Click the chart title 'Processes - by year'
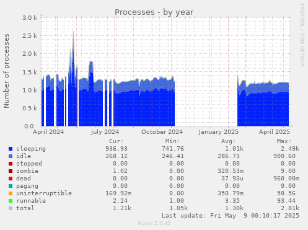 [154, 12]
